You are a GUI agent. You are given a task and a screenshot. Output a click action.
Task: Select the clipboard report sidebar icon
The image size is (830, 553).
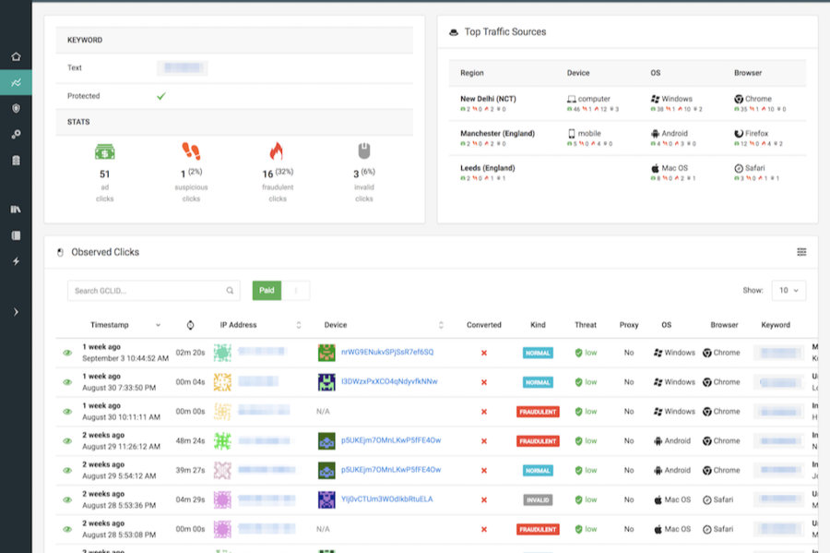point(16,160)
